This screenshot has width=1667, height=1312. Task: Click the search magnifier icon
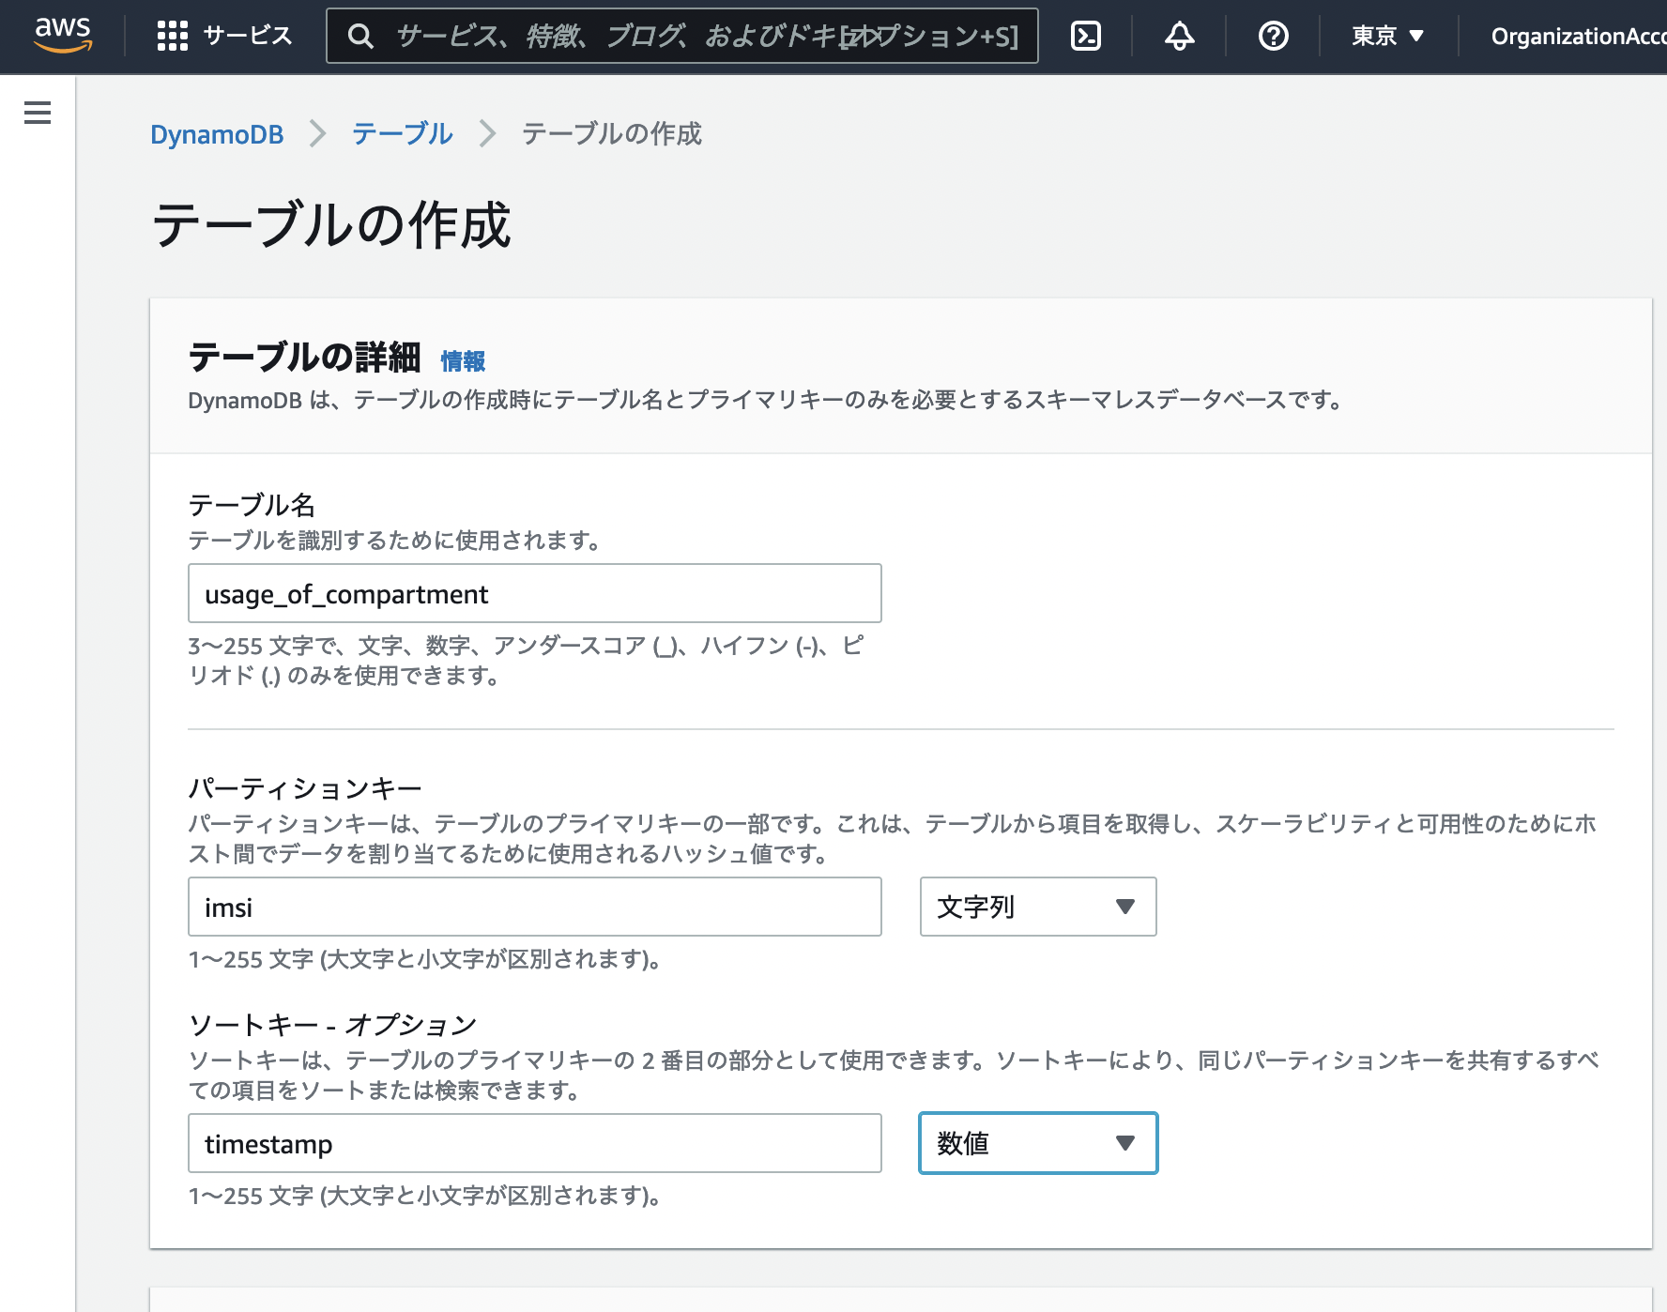pyautogui.click(x=360, y=37)
